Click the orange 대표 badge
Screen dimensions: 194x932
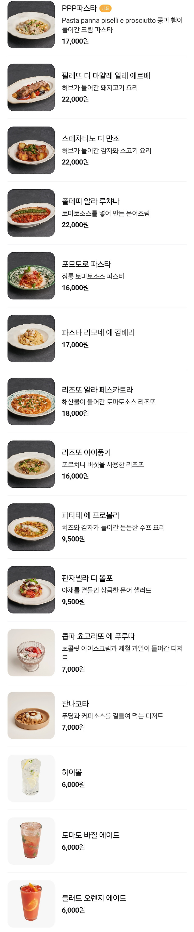[106, 8]
